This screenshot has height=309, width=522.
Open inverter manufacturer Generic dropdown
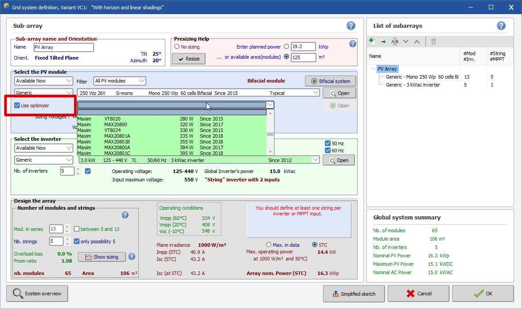point(44,160)
